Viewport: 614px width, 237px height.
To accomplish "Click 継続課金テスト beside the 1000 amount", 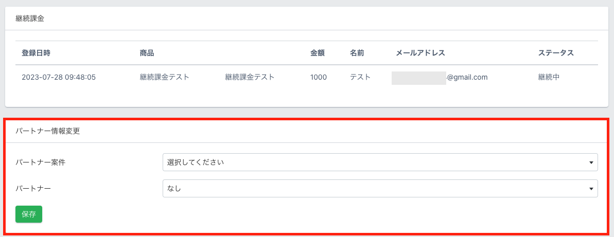I will [250, 78].
